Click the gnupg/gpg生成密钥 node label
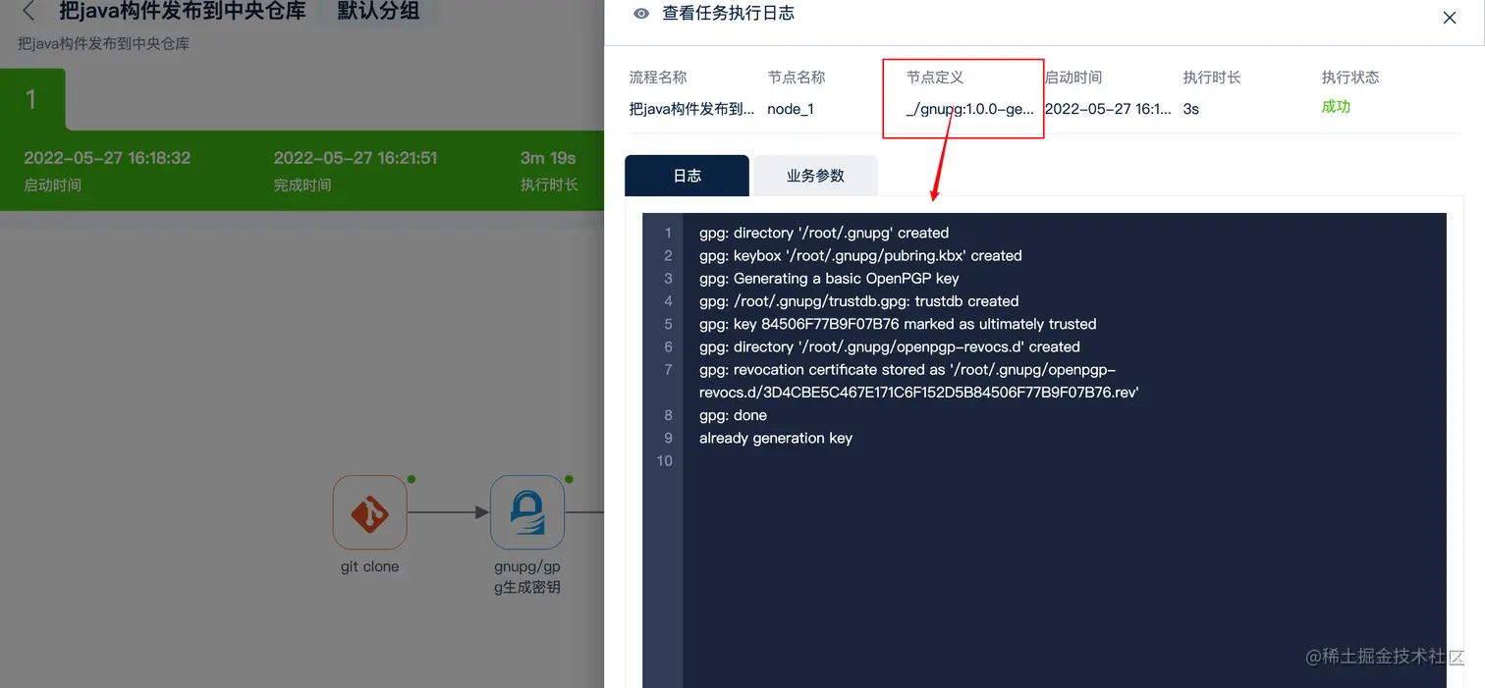This screenshot has width=1485, height=688. point(527,577)
